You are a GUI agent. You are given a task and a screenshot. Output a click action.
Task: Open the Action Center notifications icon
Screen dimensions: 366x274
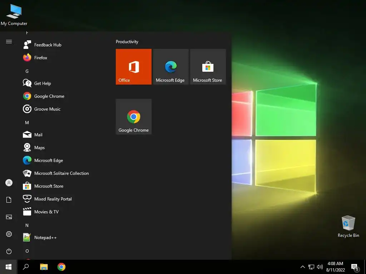(355, 268)
